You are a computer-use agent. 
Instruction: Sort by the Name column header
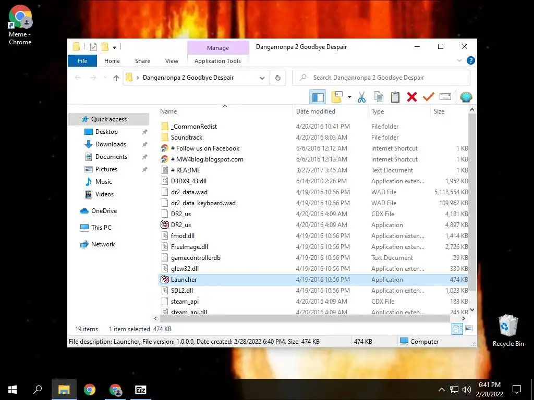point(225,111)
